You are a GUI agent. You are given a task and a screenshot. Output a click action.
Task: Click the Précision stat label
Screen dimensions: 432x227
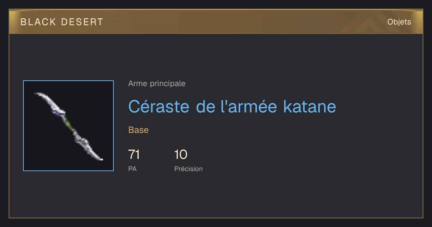(x=188, y=169)
